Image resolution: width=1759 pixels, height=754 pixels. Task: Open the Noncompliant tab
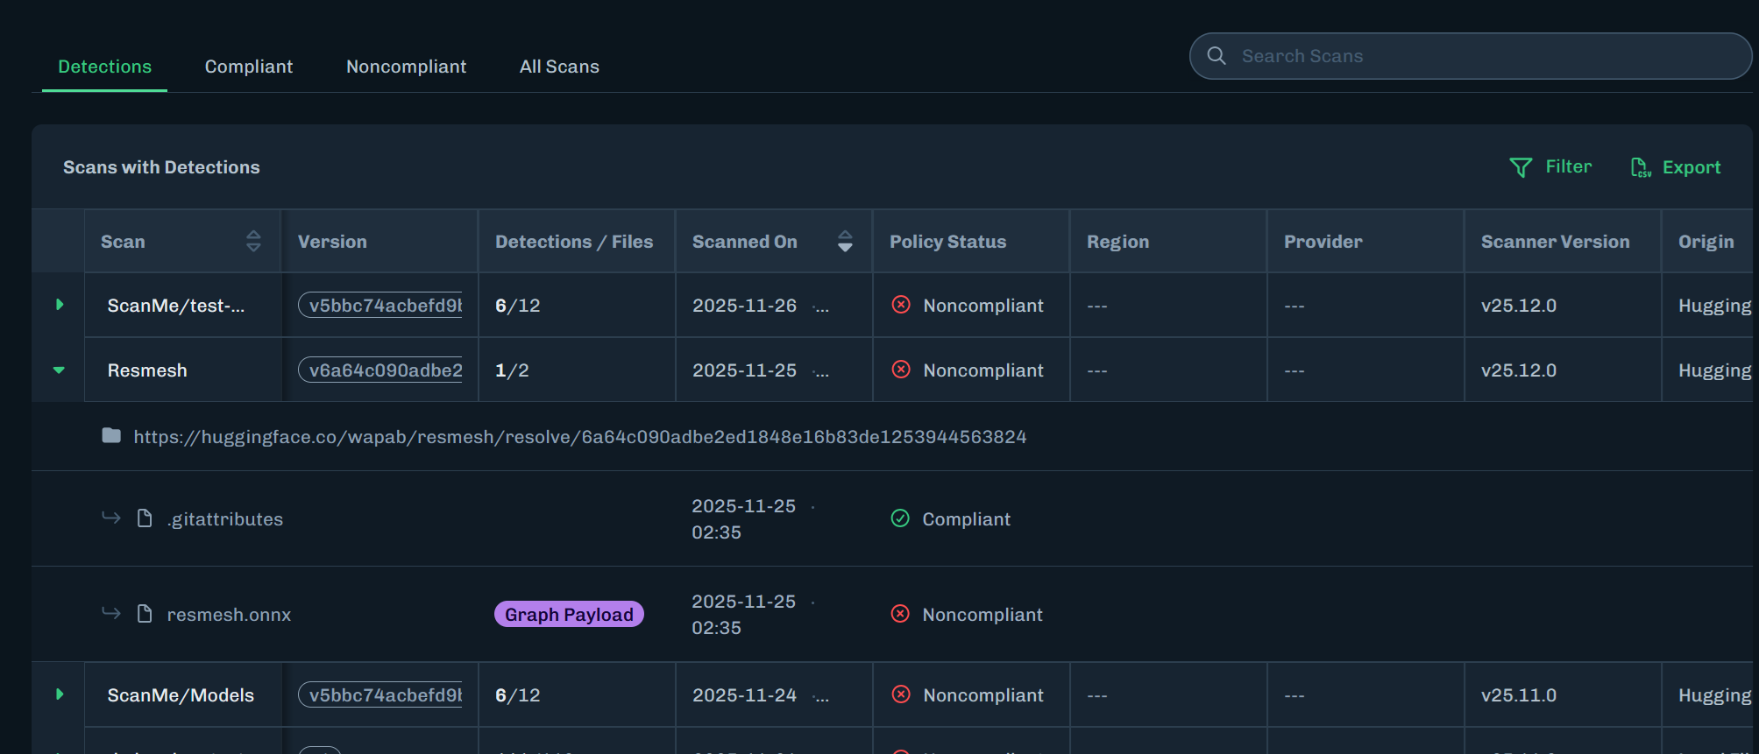[x=406, y=67]
